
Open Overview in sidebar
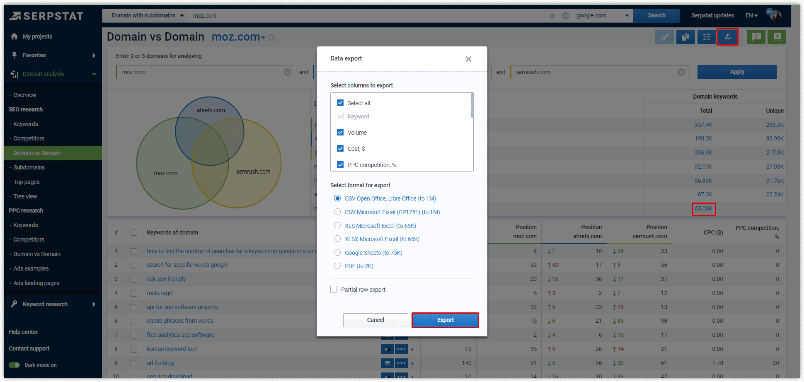[x=25, y=95]
